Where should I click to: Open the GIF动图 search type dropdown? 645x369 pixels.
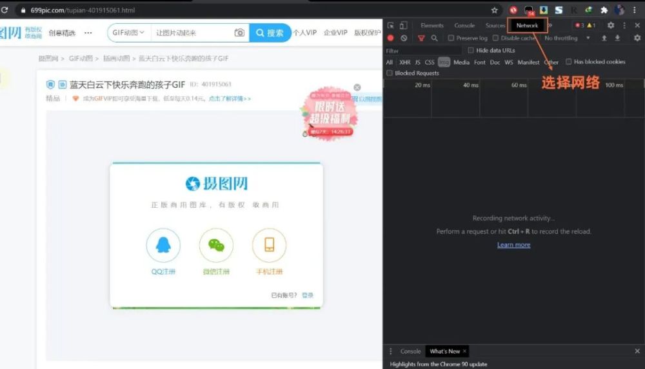click(128, 32)
